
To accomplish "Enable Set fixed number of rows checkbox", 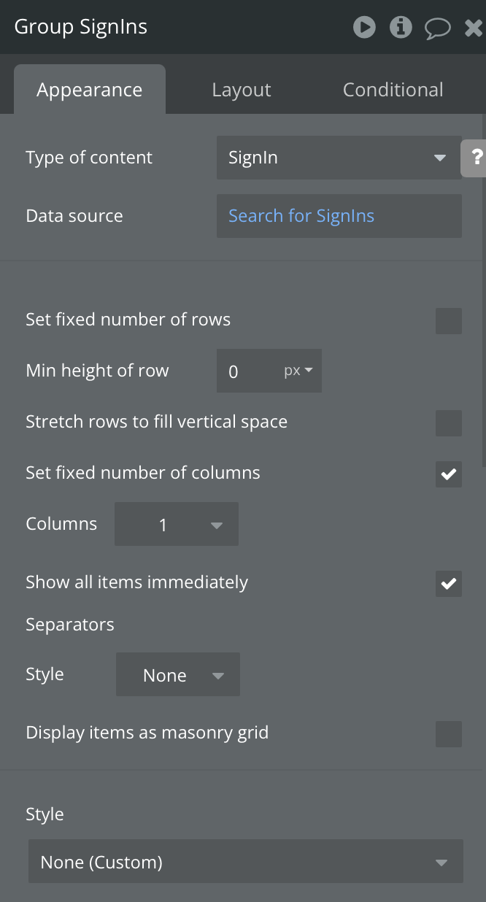I will click(x=448, y=321).
